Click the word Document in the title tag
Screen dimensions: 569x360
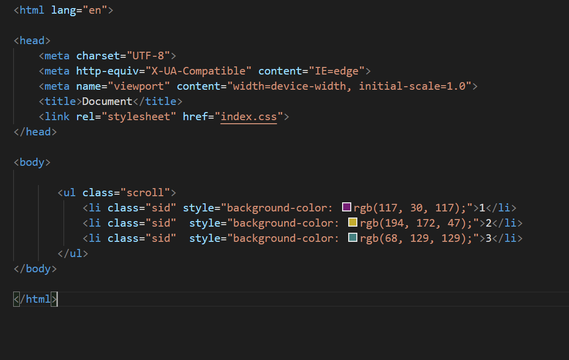(x=107, y=101)
